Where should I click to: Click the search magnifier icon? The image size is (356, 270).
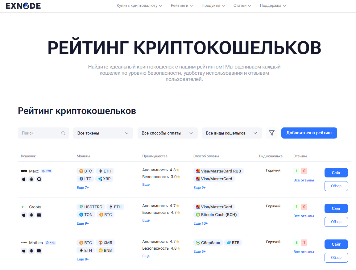pos(63,133)
